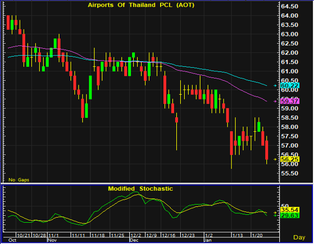Click the yellow stochastic value 35.54

(290, 210)
